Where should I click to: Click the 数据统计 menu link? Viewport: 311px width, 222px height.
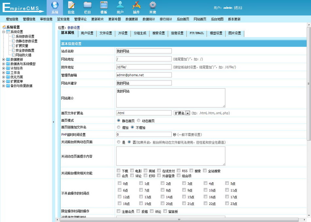149,19
